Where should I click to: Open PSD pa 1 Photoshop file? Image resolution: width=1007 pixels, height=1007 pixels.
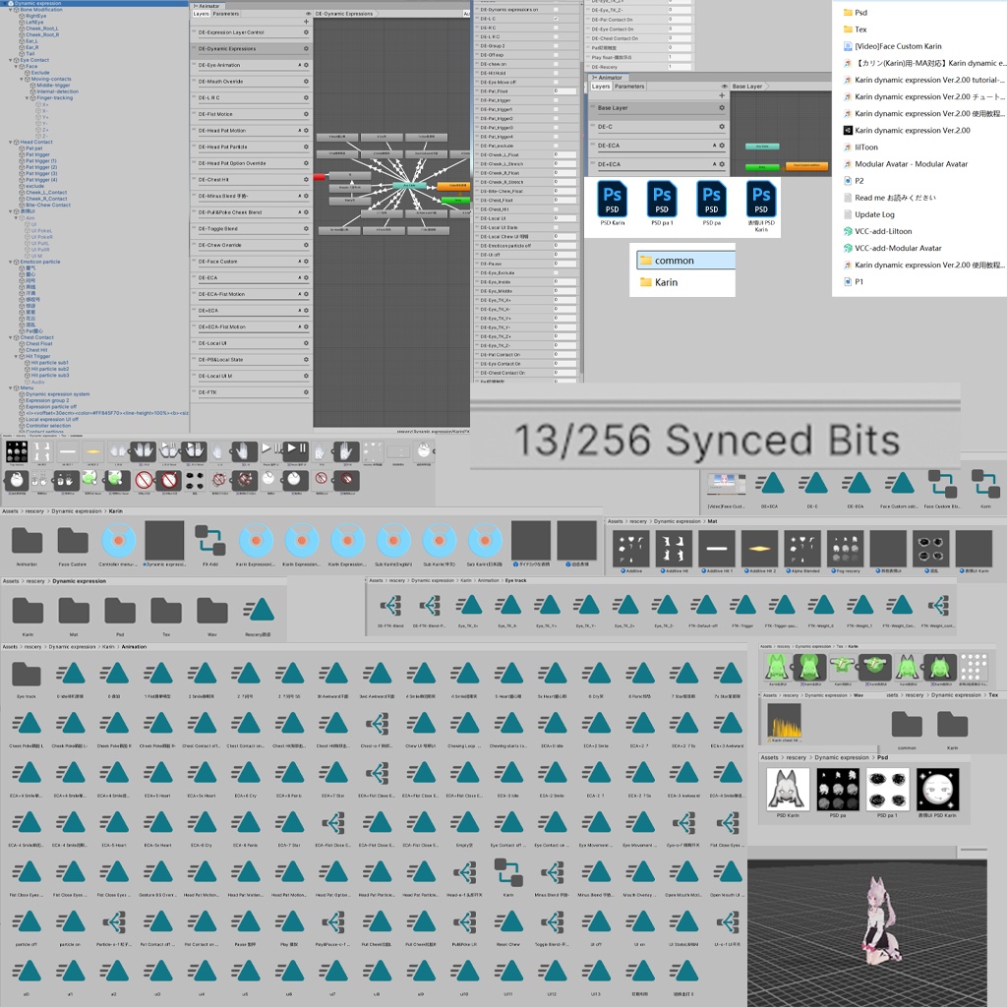pyautogui.click(x=662, y=203)
